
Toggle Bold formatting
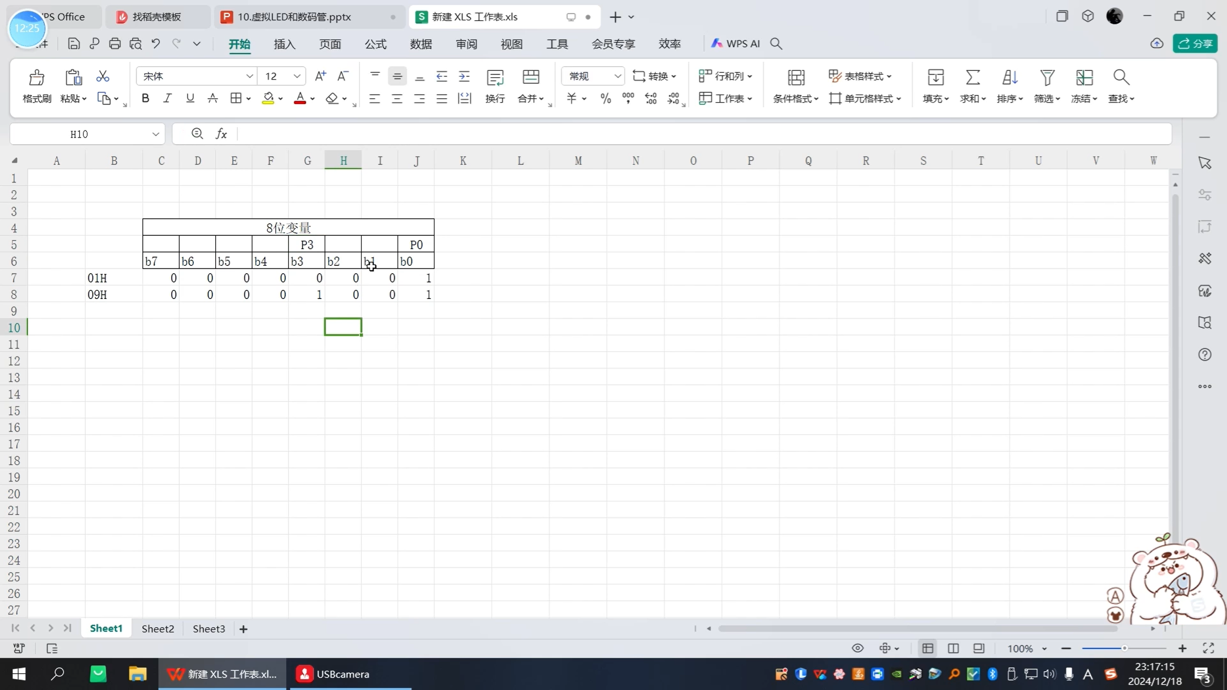pos(145,99)
